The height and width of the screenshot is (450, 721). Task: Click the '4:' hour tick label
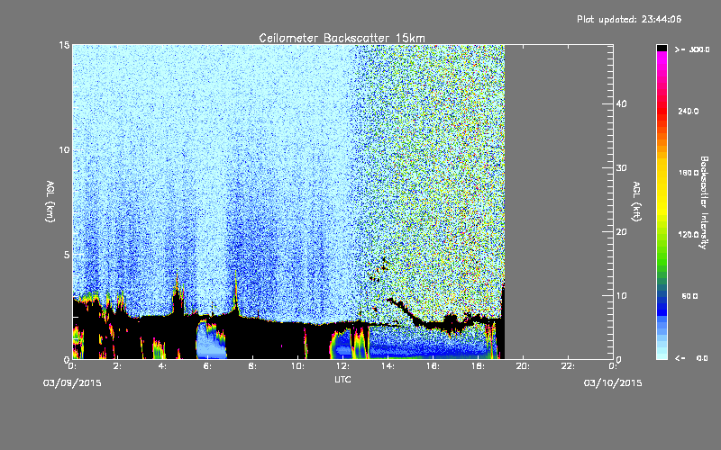pos(162,366)
